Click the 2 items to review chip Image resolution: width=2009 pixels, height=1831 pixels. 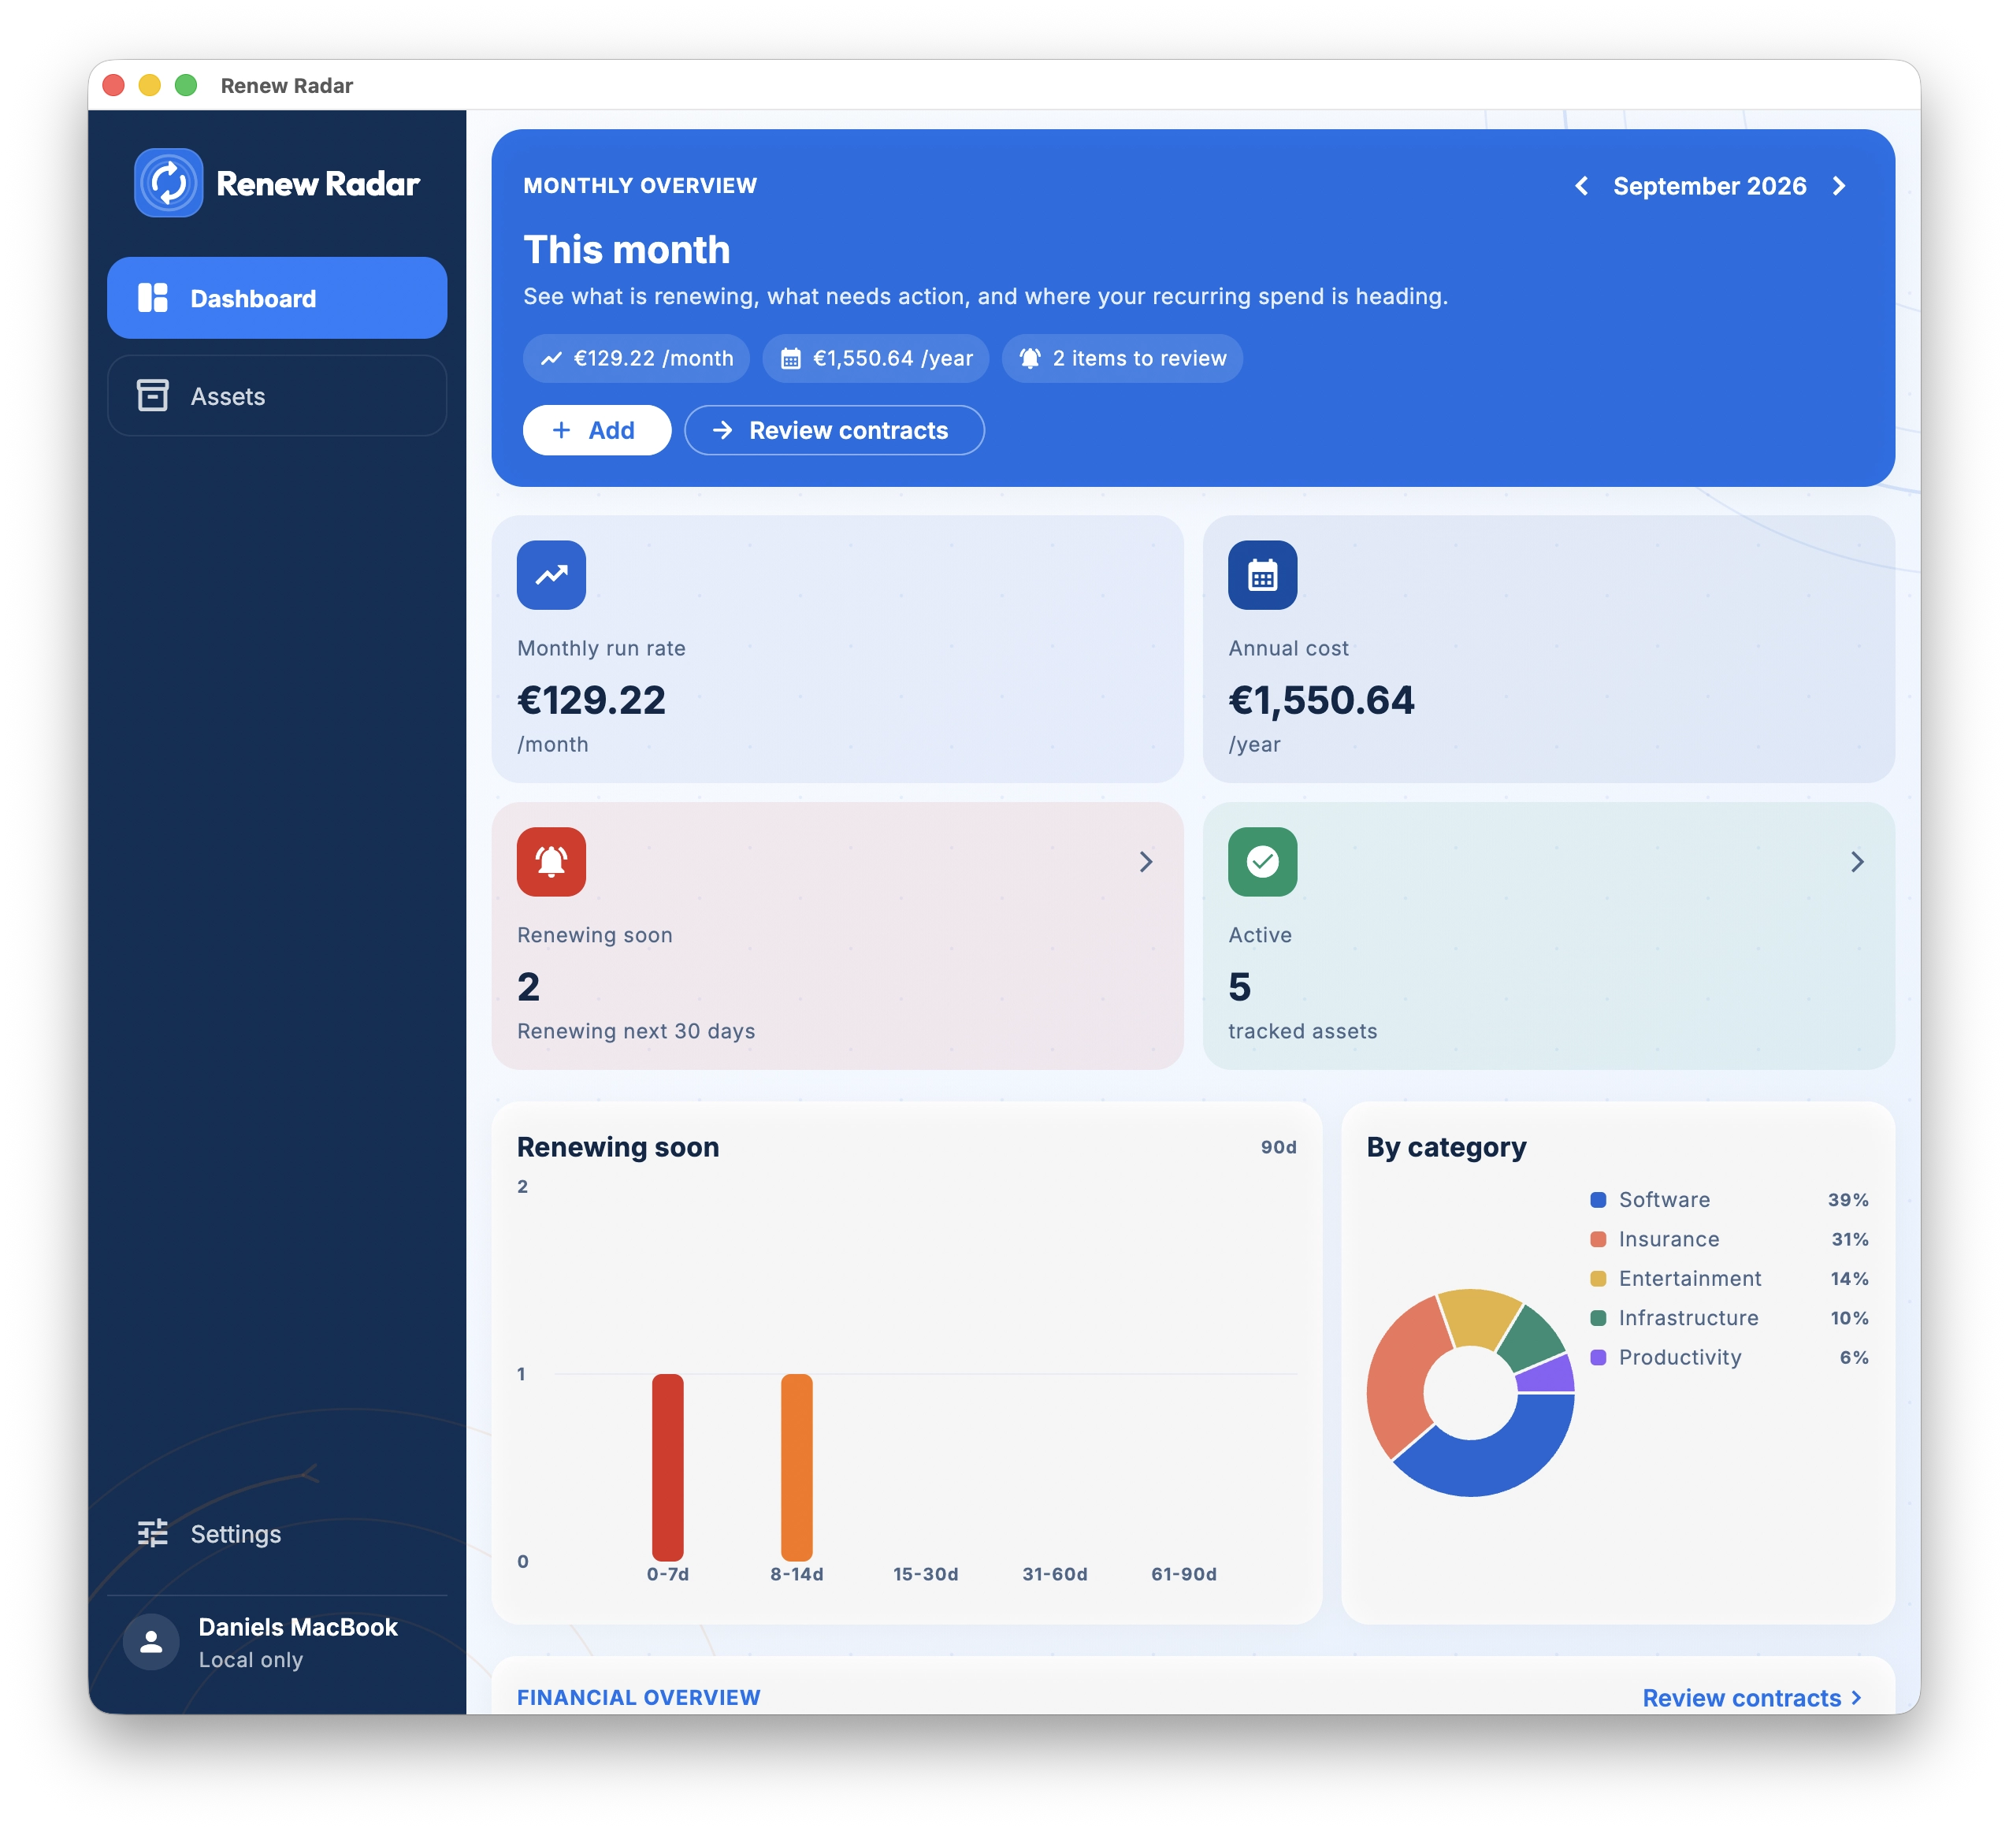tap(1123, 358)
